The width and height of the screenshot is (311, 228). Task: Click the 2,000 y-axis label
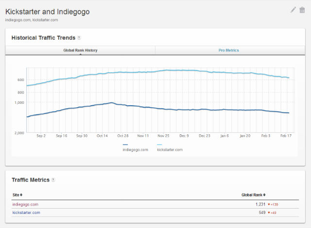(x=19, y=133)
